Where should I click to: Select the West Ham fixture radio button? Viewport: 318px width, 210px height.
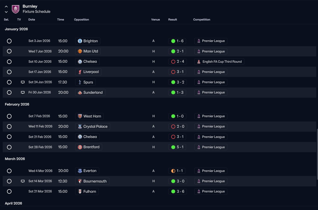[x=9, y=116]
